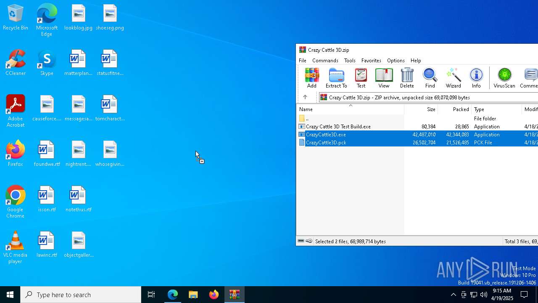Click the drive icon in status bar
The height and width of the screenshot is (303, 538).
[x=301, y=241]
